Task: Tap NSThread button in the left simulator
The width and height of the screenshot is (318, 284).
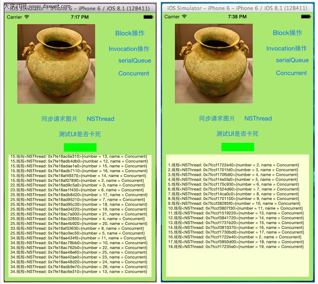Action: (x=100, y=119)
